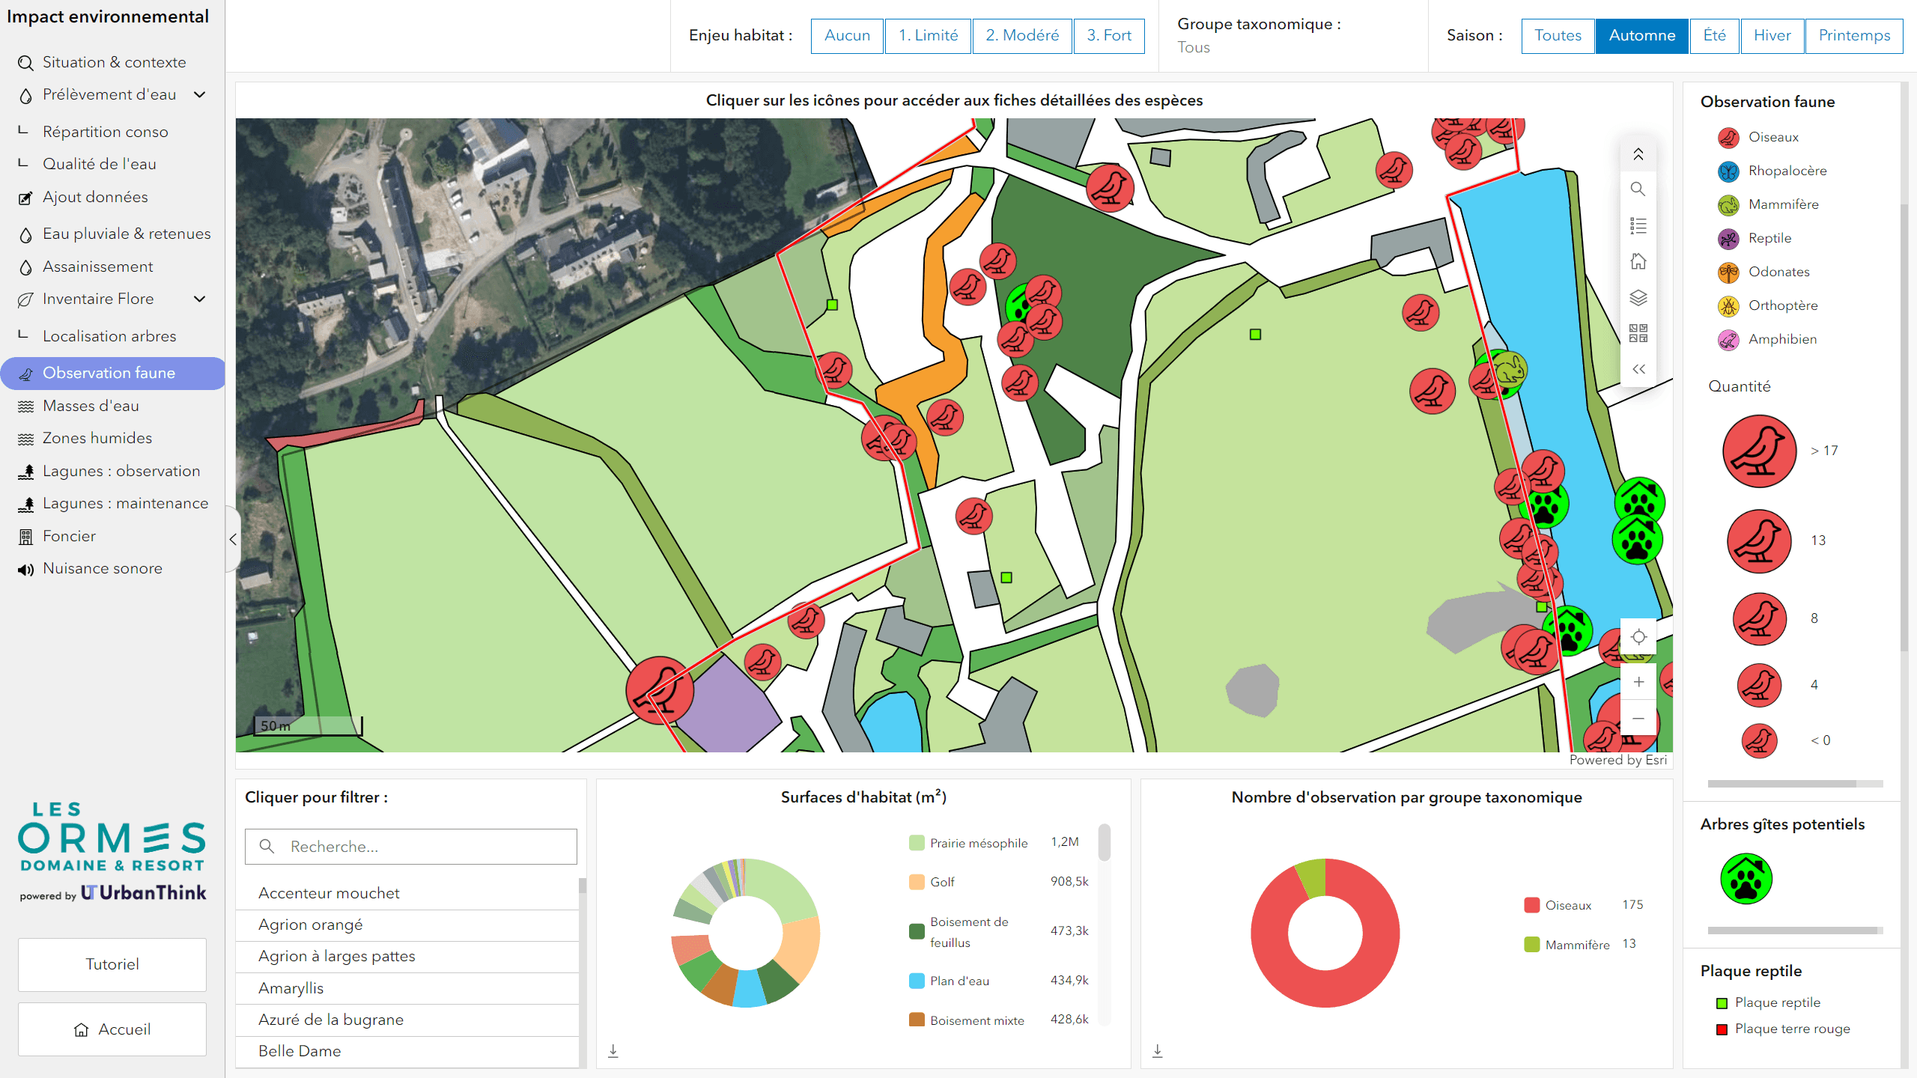
Task: Click the locate my position icon
Action: 1638,637
